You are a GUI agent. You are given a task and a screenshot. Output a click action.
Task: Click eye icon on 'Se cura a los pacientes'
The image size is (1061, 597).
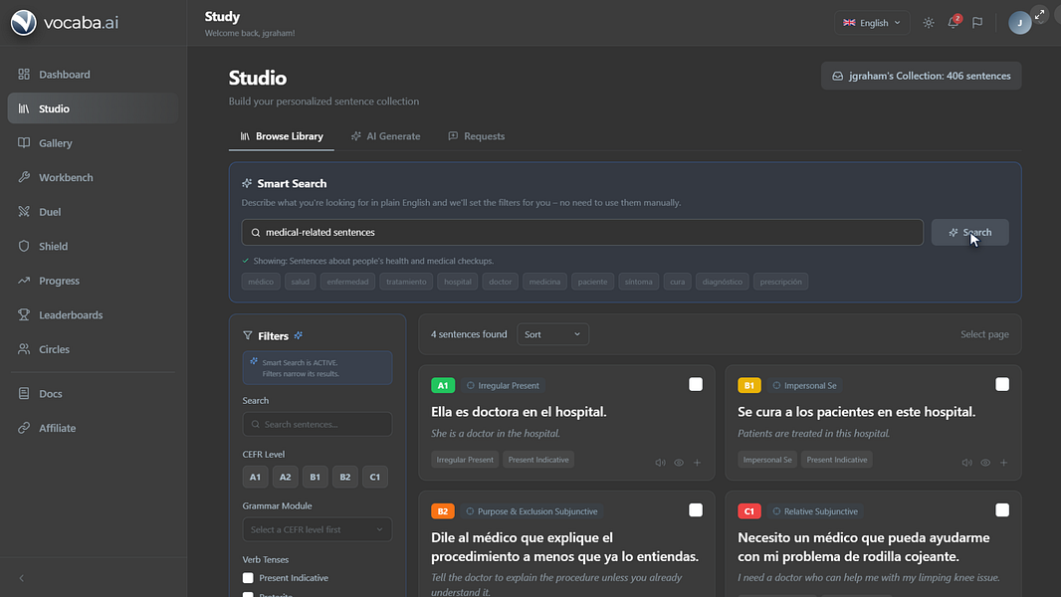(985, 463)
